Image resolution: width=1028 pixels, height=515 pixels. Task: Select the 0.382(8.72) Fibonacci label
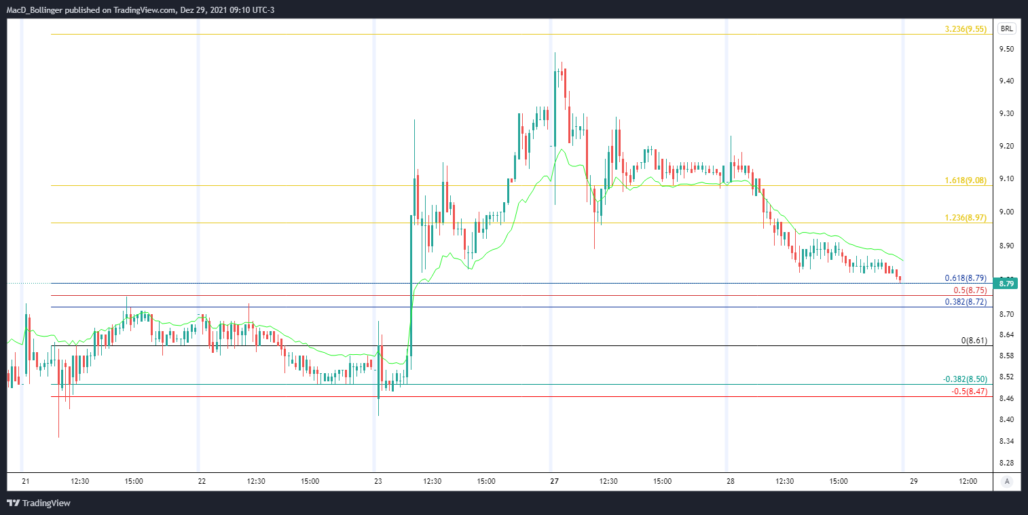[966, 301]
